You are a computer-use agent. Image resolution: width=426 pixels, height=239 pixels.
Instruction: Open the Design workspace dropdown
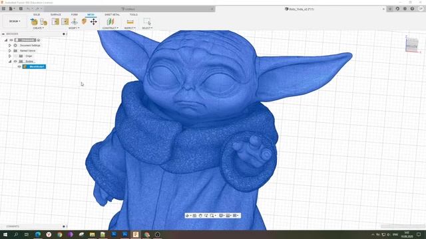pyautogui.click(x=15, y=21)
